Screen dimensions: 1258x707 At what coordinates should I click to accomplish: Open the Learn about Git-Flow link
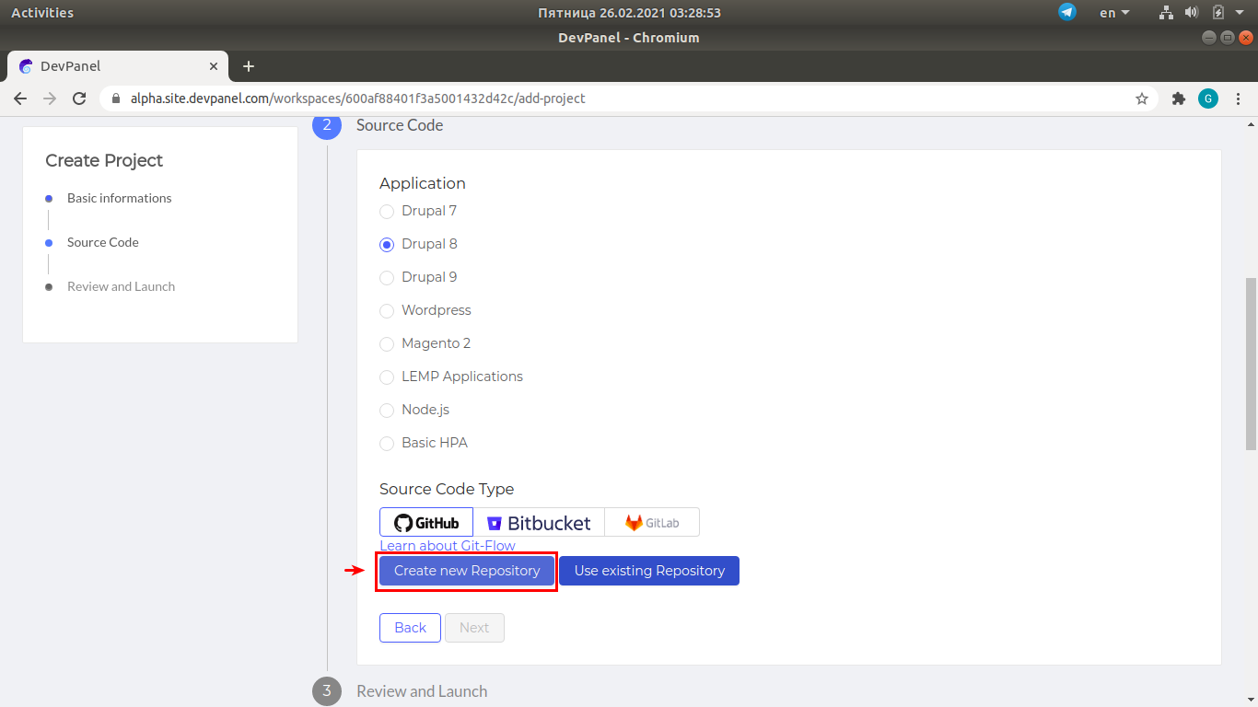[x=448, y=545]
